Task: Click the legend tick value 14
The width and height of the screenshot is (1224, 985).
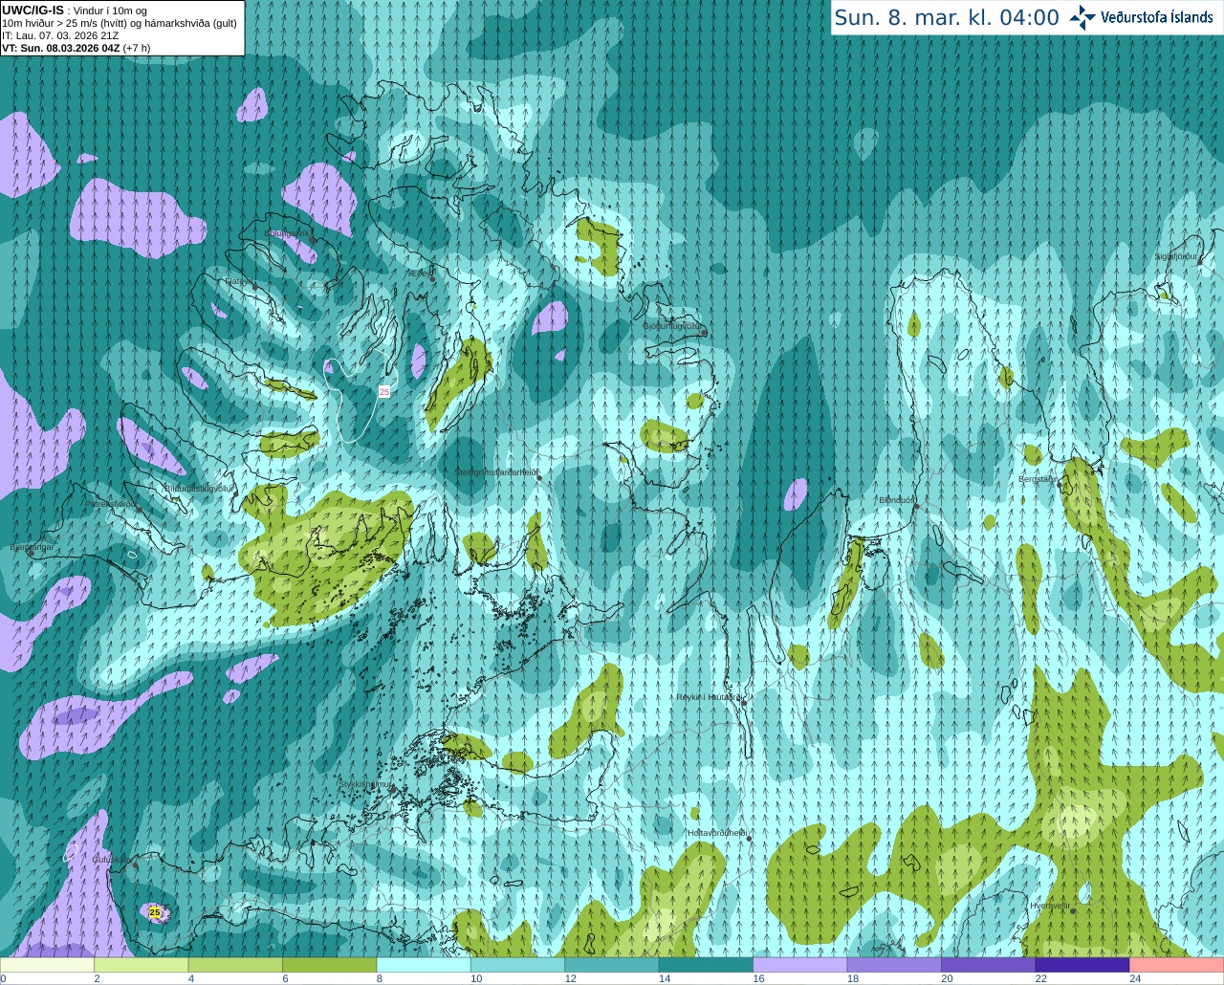Action: point(665,978)
